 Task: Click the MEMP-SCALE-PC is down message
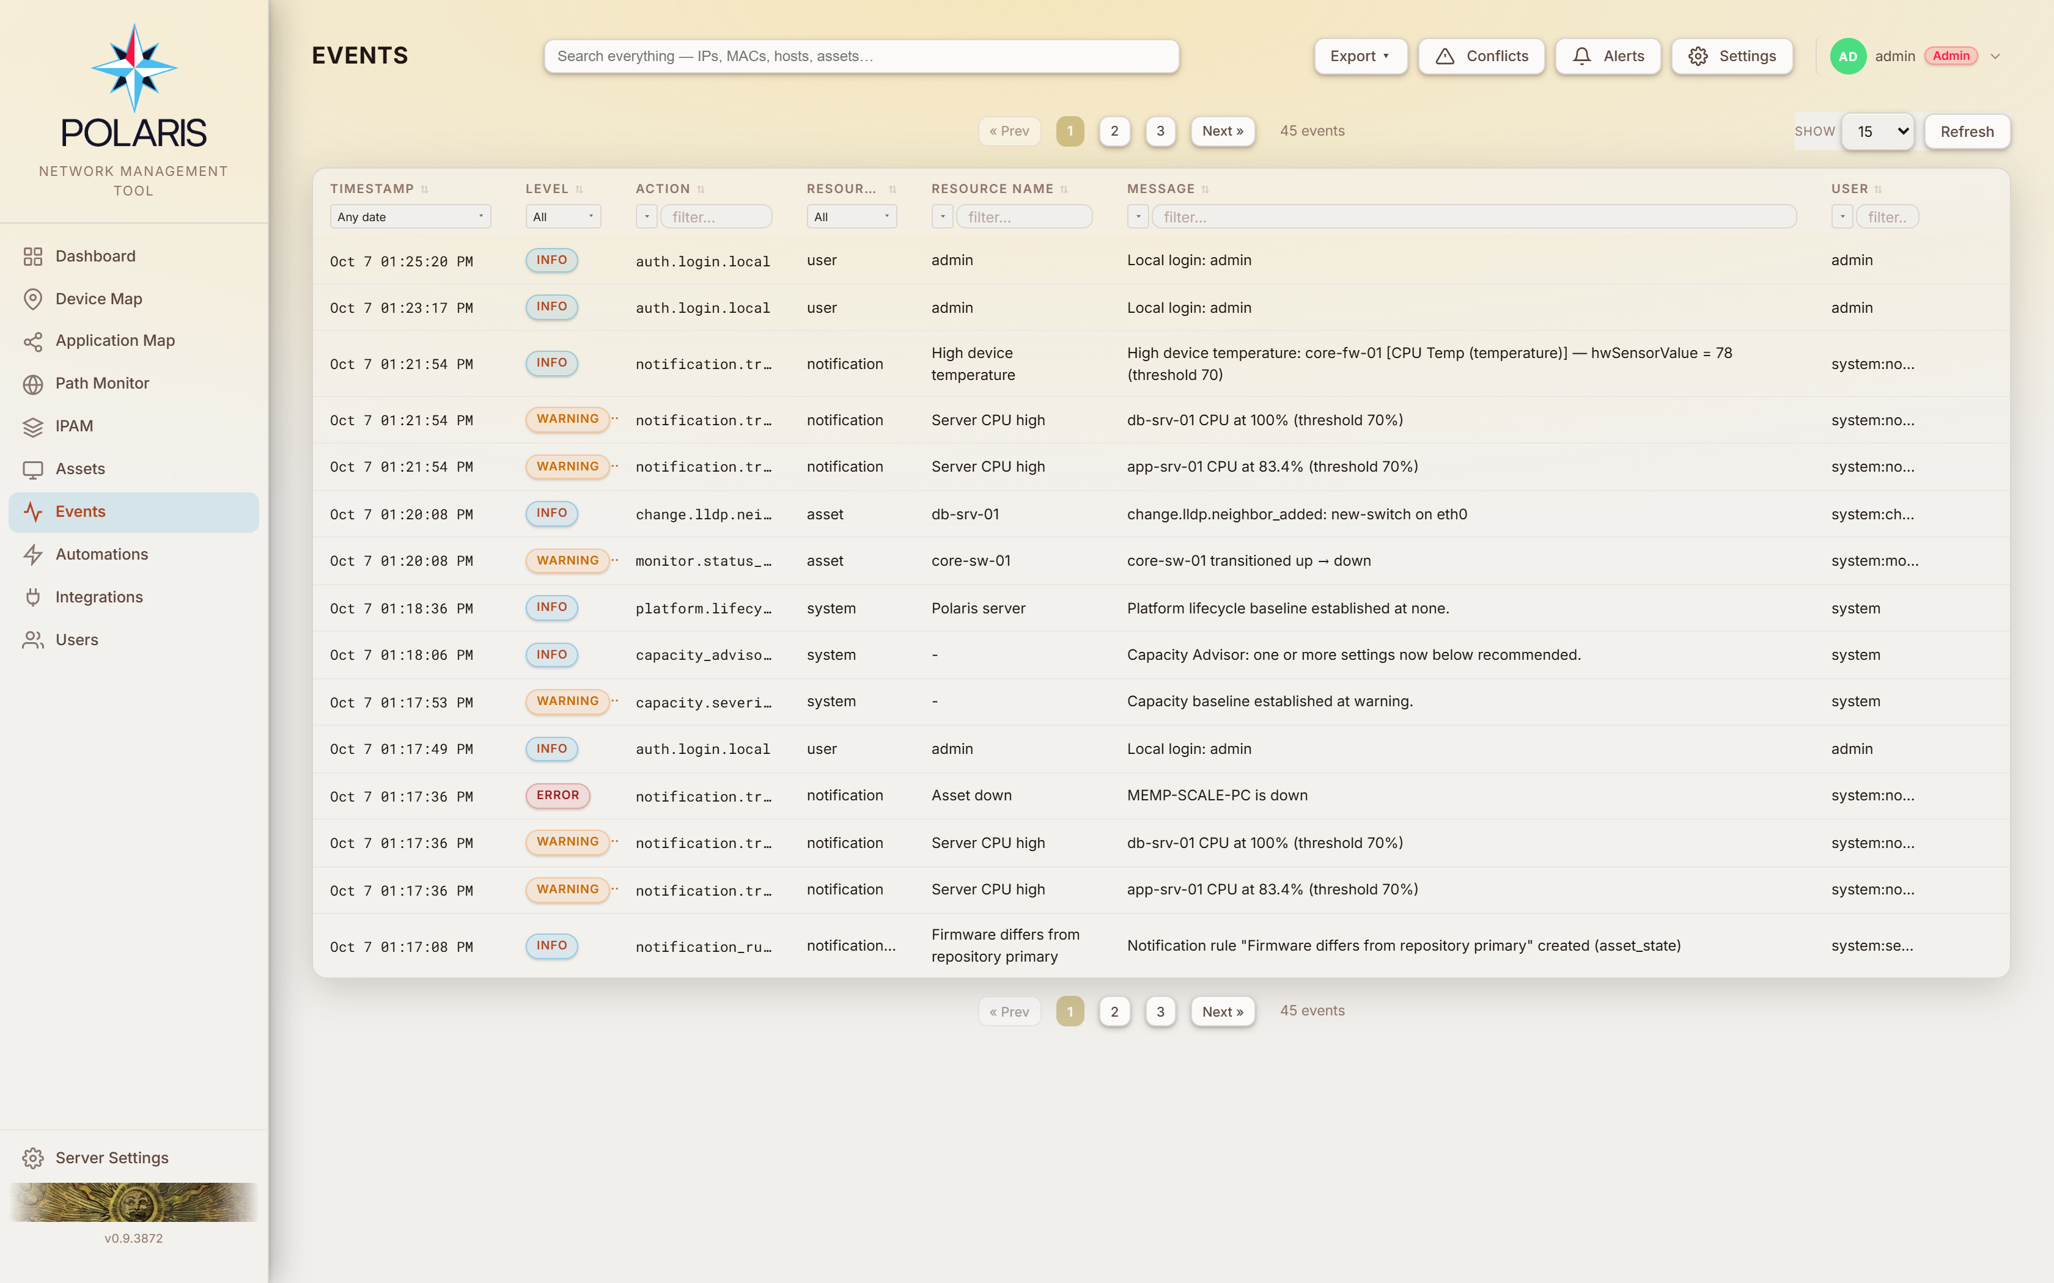1217,795
